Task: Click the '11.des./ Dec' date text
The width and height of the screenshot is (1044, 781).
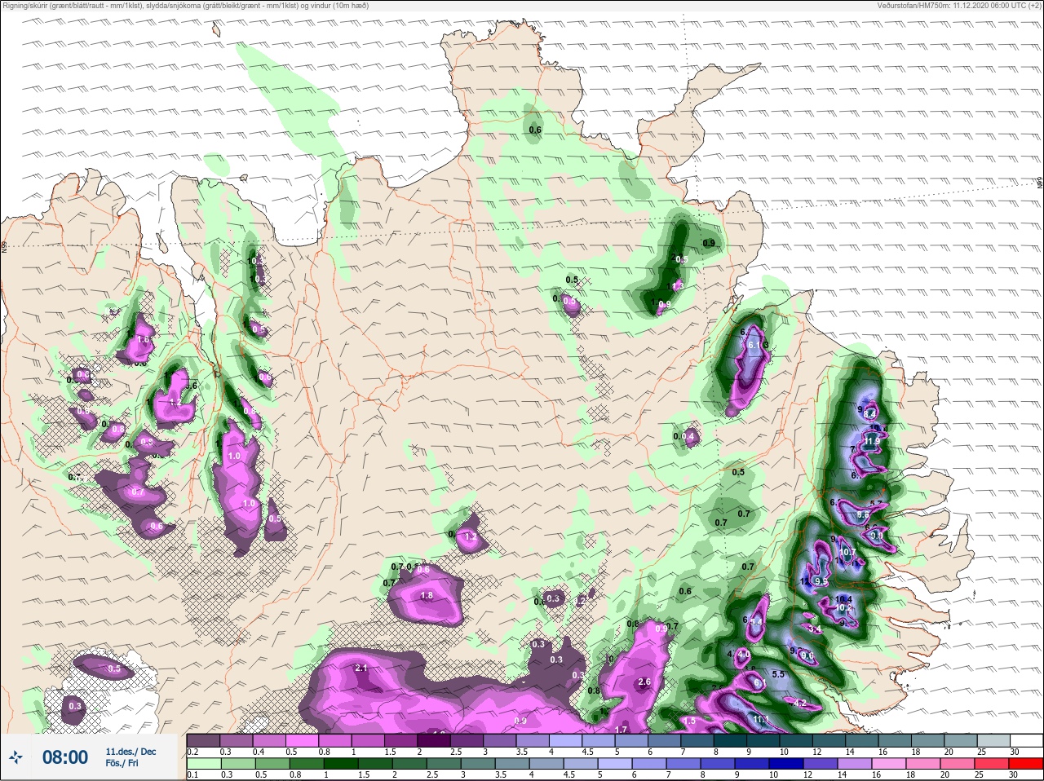Action: click(130, 752)
